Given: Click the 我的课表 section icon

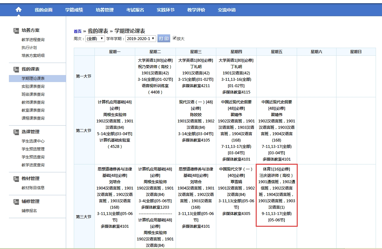Looking at the screenshot, I should [x=16, y=70].
